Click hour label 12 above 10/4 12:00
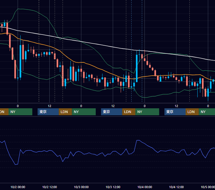Screen dimensions: 215x190 (x=176, y=106)
